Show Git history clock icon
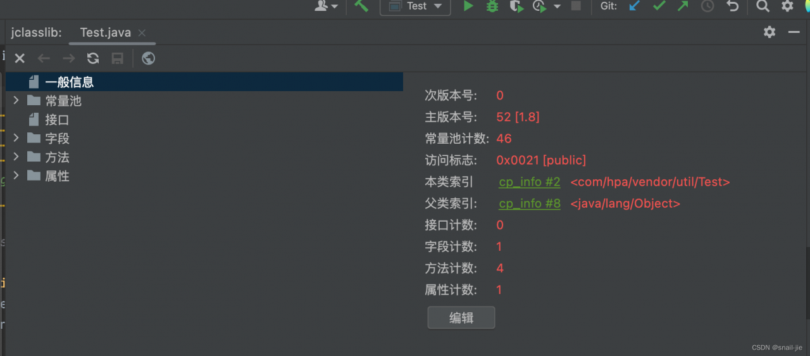The image size is (810, 356). [707, 6]
